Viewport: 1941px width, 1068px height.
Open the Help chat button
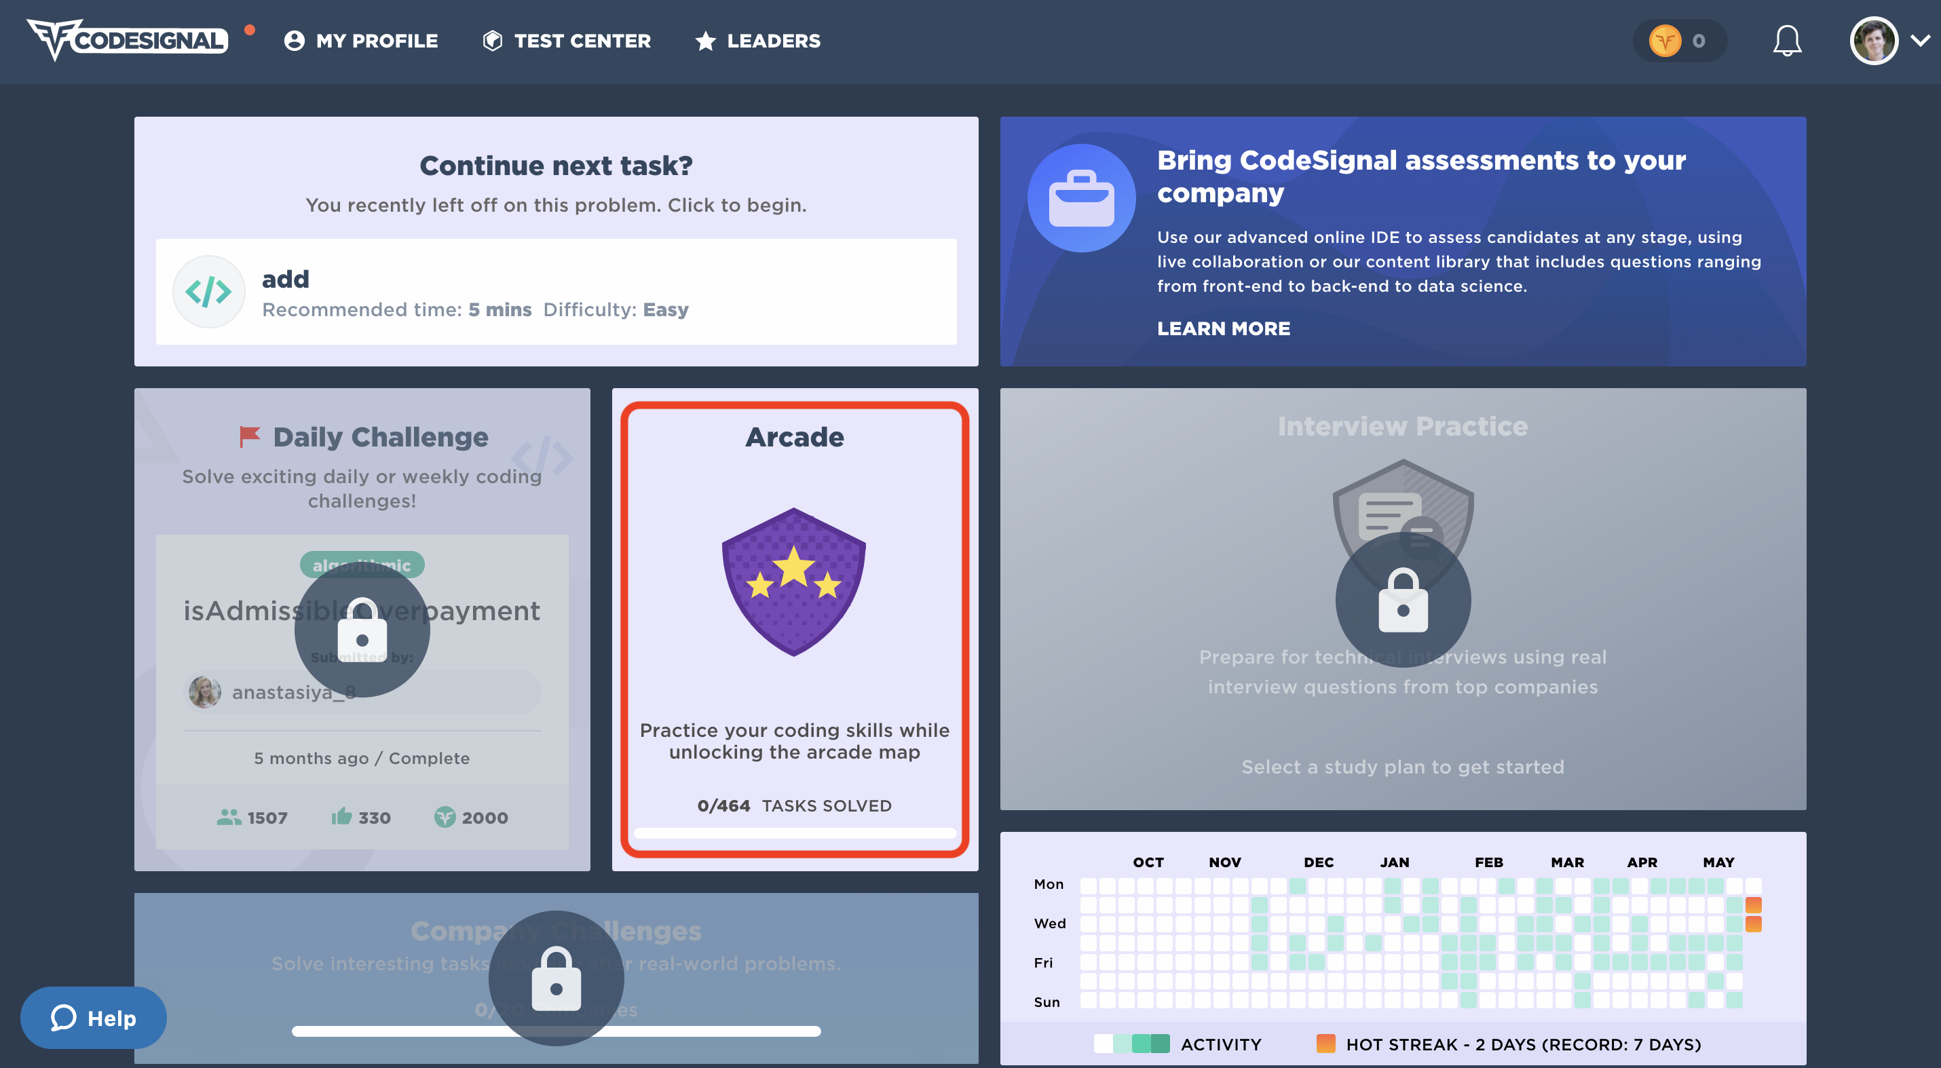pos(94,1018)
